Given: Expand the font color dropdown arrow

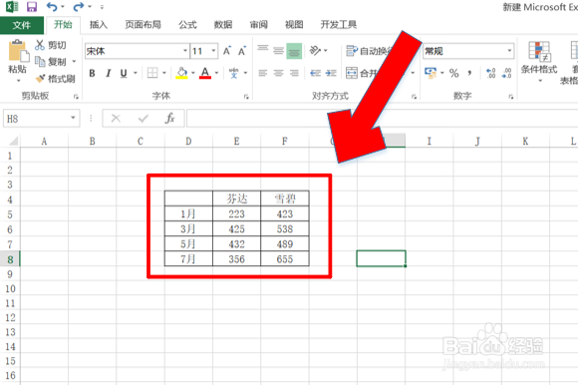Looking at the screenshot, I should [216, 73].
